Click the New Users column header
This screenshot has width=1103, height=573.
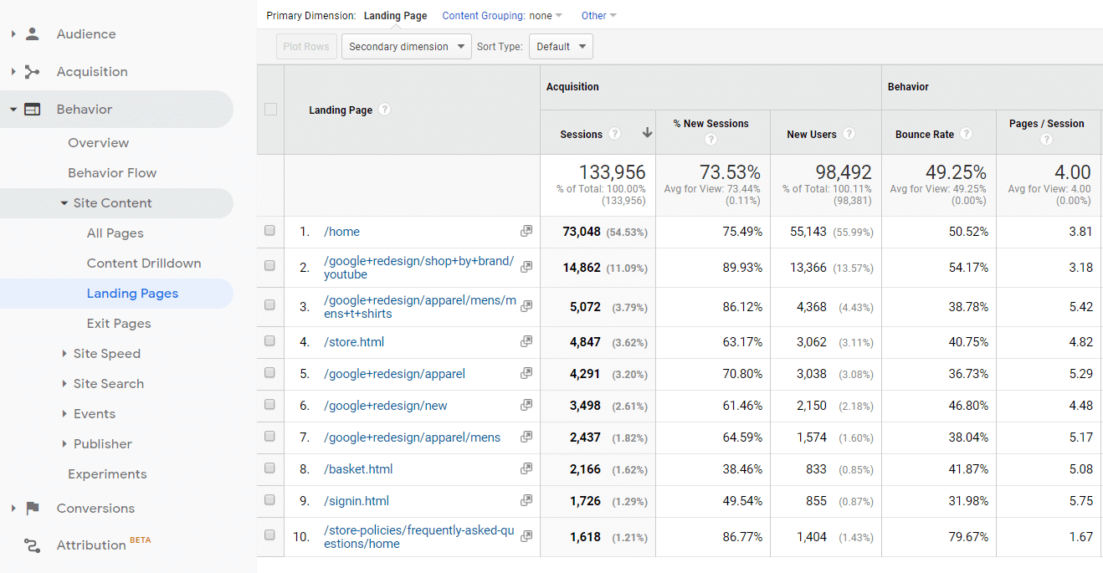(x=811, y=134)
